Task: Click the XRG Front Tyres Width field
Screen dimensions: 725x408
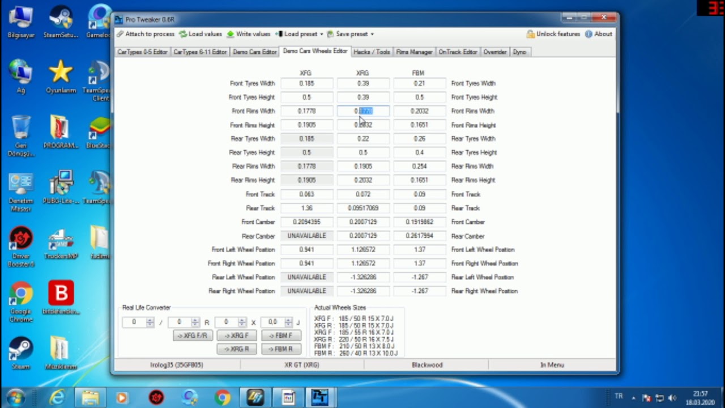Action: tap(363, 83)
